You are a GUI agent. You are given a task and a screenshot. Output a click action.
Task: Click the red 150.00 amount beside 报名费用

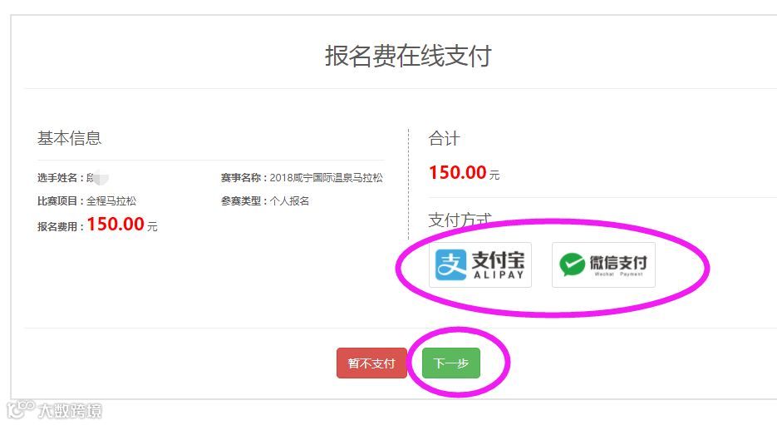(116, 225)
